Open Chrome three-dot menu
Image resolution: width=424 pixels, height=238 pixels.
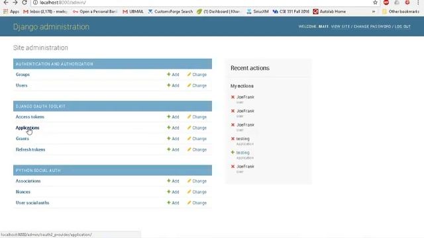point(418,3)
